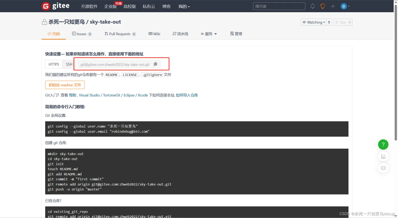Click the watcher count 1
This screenshot has height=218, width=398.
(329, 22)
